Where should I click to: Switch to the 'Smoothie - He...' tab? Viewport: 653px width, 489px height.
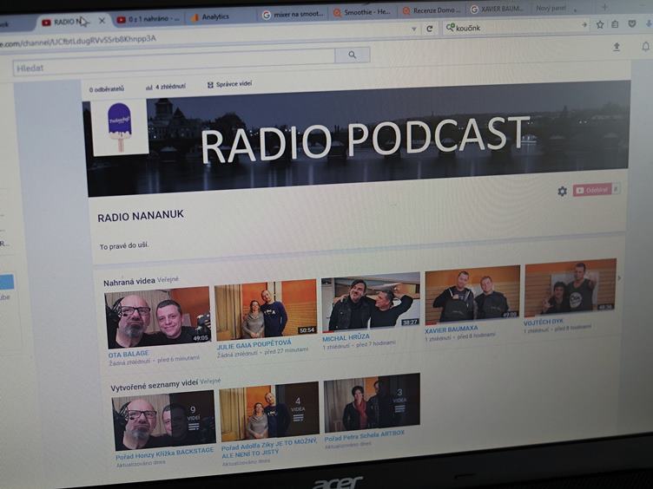click(362, 12)
